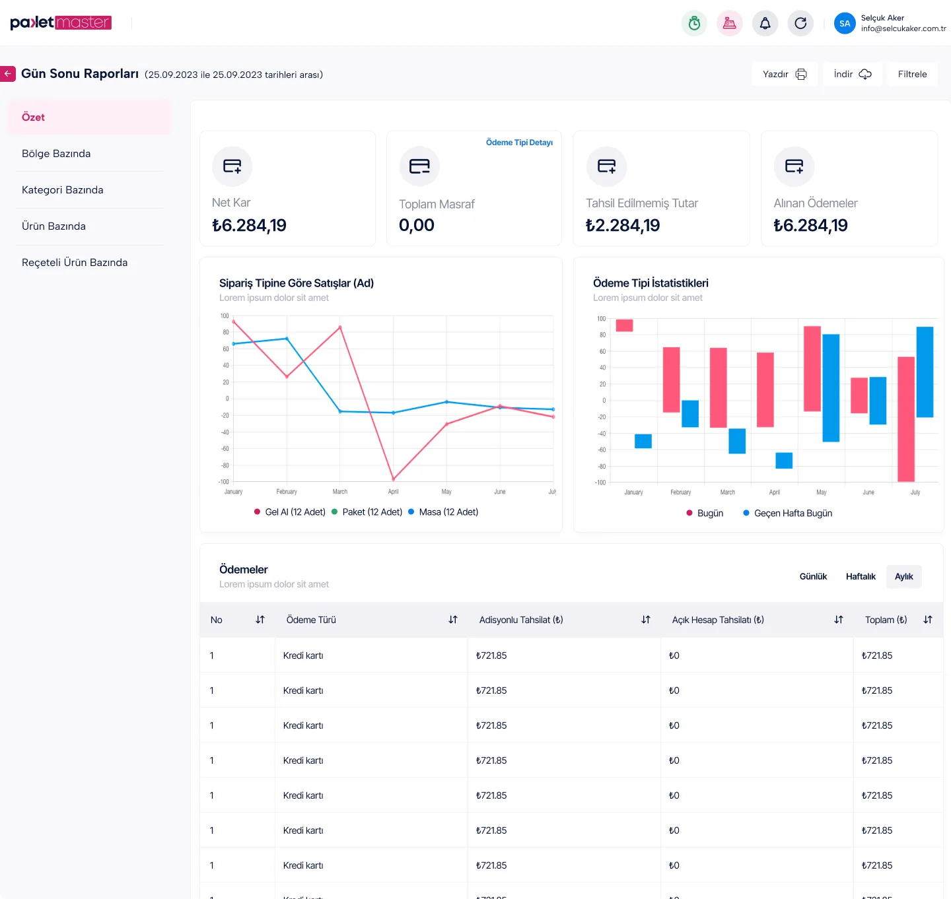
Task: Click Sipariş Tipine Göre Satışlar chart title
Action: [x=297, y=283]
